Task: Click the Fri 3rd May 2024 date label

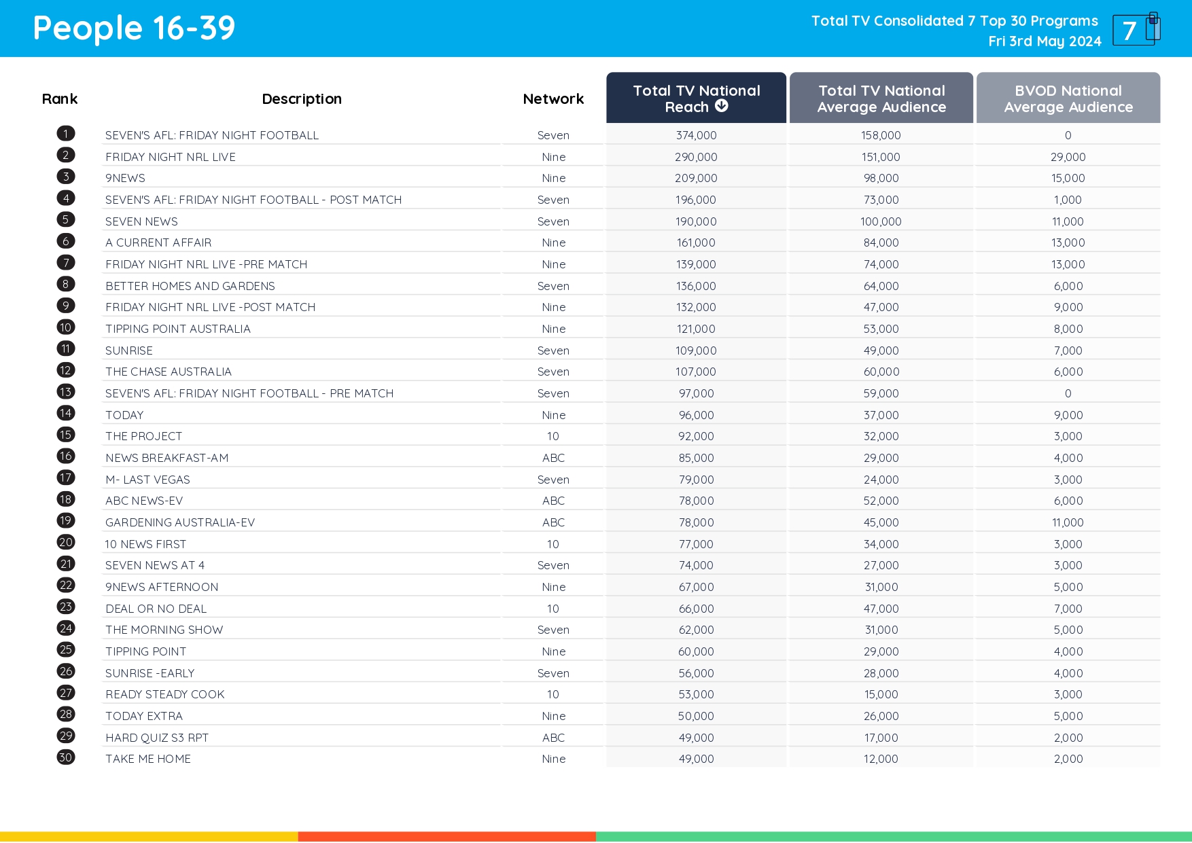Action: (x=1045, y=41)
